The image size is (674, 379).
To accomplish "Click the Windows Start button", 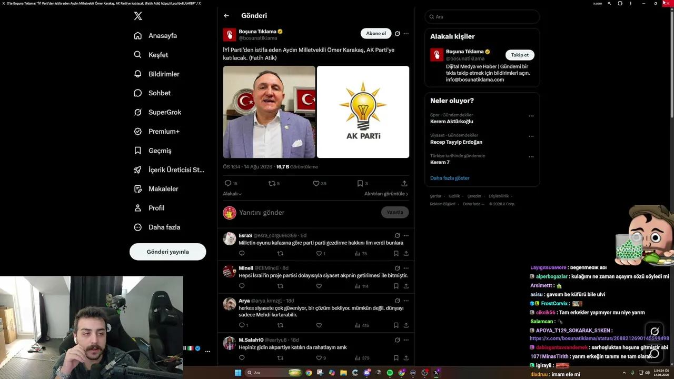I will [237, 373].
